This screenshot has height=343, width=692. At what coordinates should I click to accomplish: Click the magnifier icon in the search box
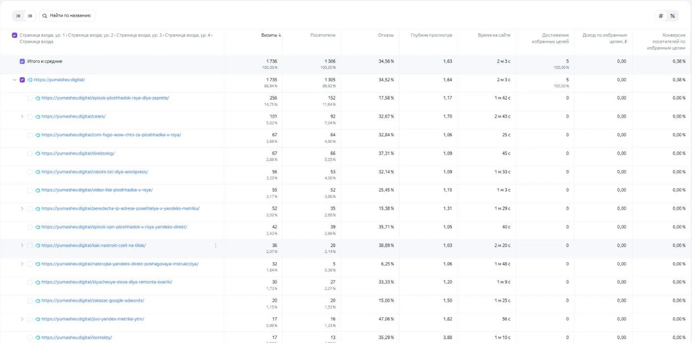[45, 16]
